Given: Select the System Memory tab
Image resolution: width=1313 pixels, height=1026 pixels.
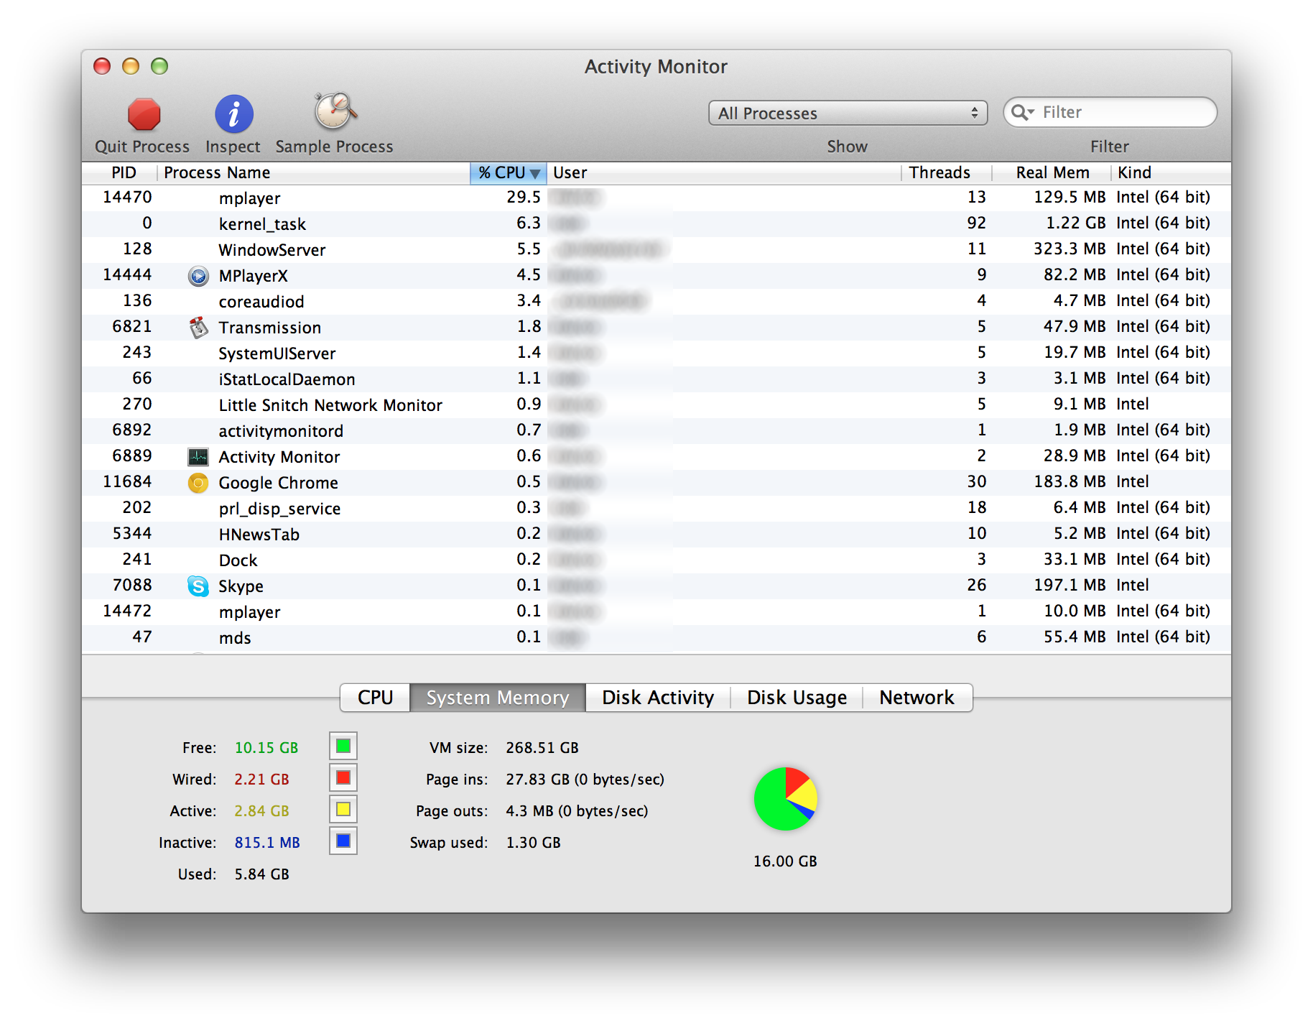Looking at the screenshot, I should (x=498, y=698).
